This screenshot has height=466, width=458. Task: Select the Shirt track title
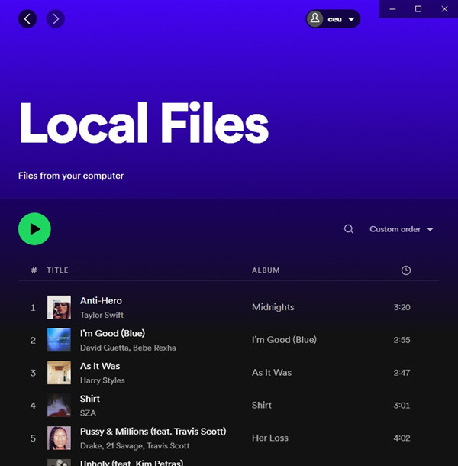[x=90, y=399]
